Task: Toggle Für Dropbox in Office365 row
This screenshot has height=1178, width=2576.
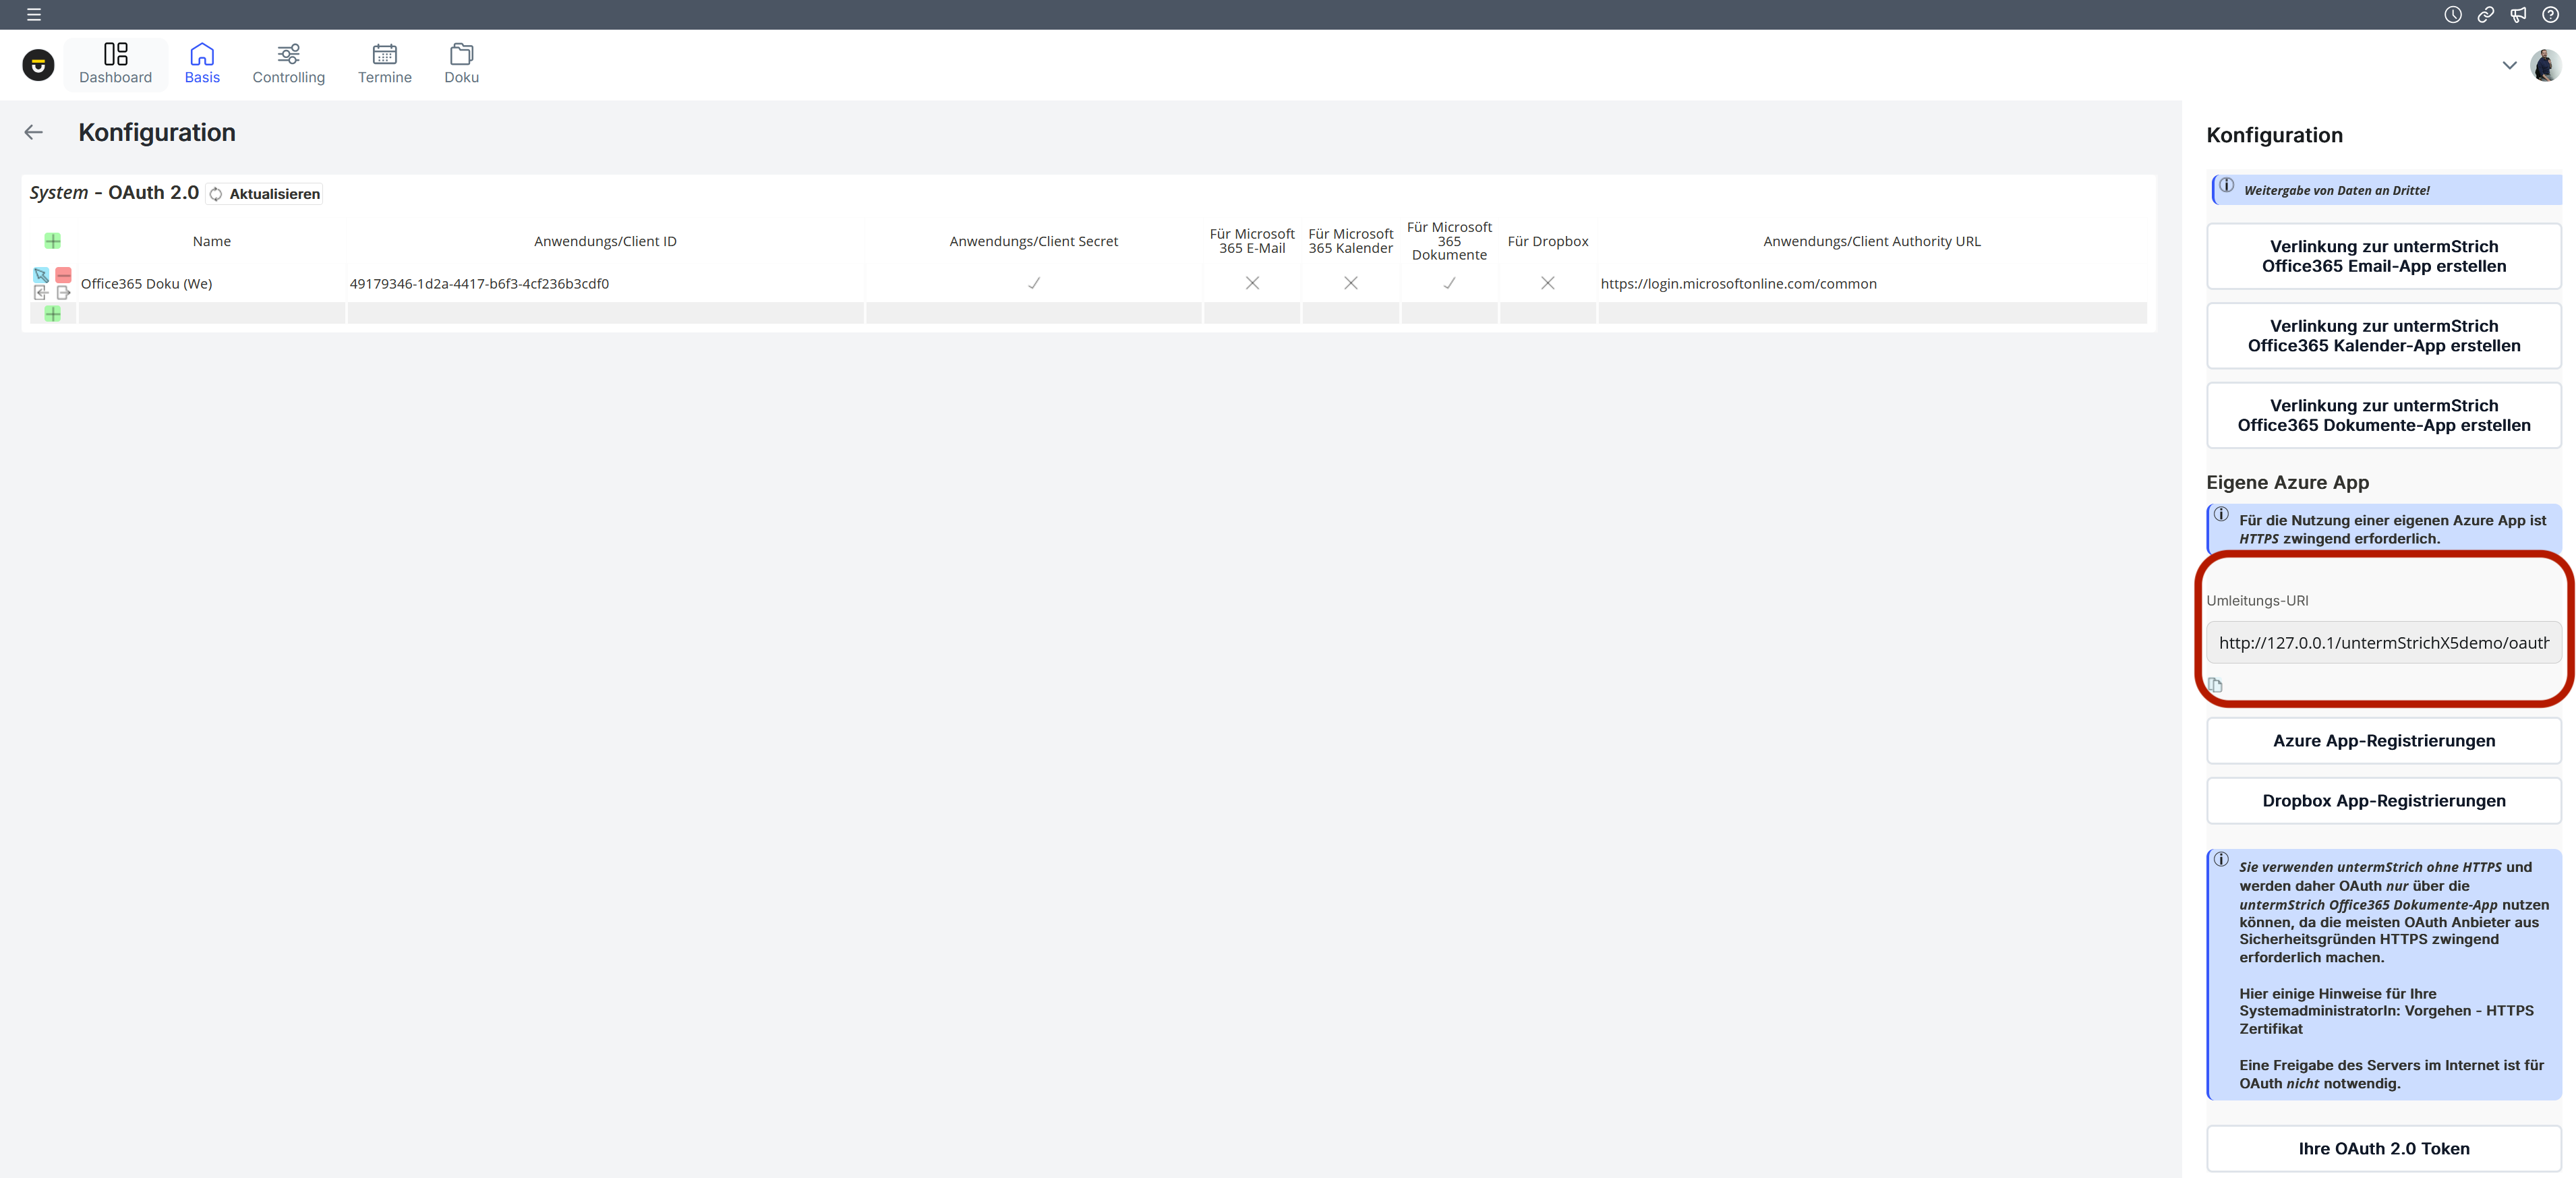Action: coord(1547,283)
